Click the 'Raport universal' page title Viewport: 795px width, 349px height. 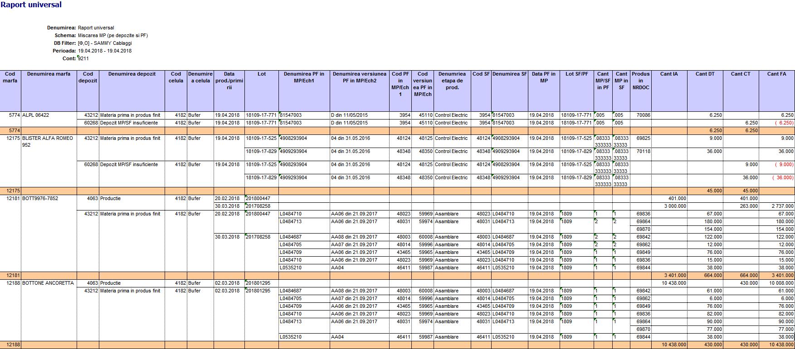(x=31, y=5)
